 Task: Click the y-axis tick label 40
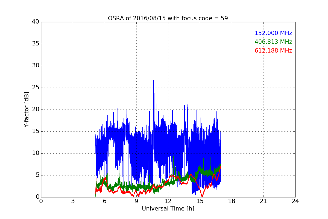coord(35,22)
